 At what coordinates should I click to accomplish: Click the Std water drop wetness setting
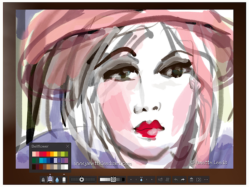point(141,180)
